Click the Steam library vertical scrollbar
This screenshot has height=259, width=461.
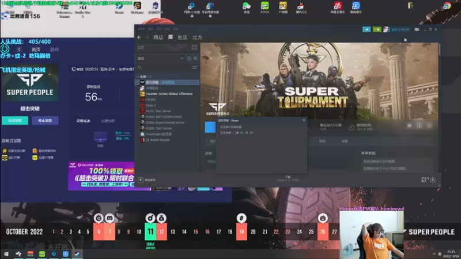pyautogui.click(x=439, y=49)
